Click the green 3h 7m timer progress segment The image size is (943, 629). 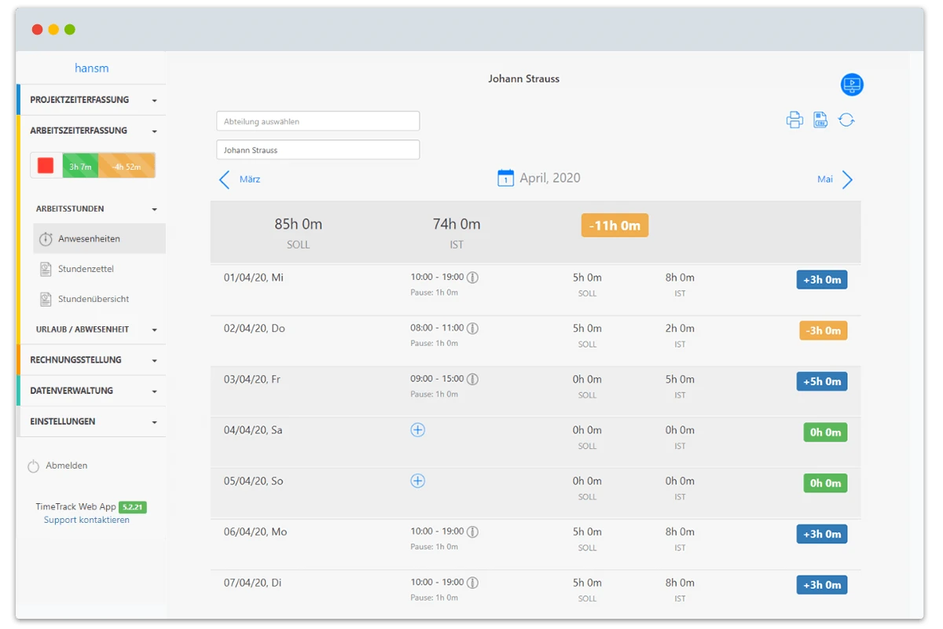tap(79, 165)
